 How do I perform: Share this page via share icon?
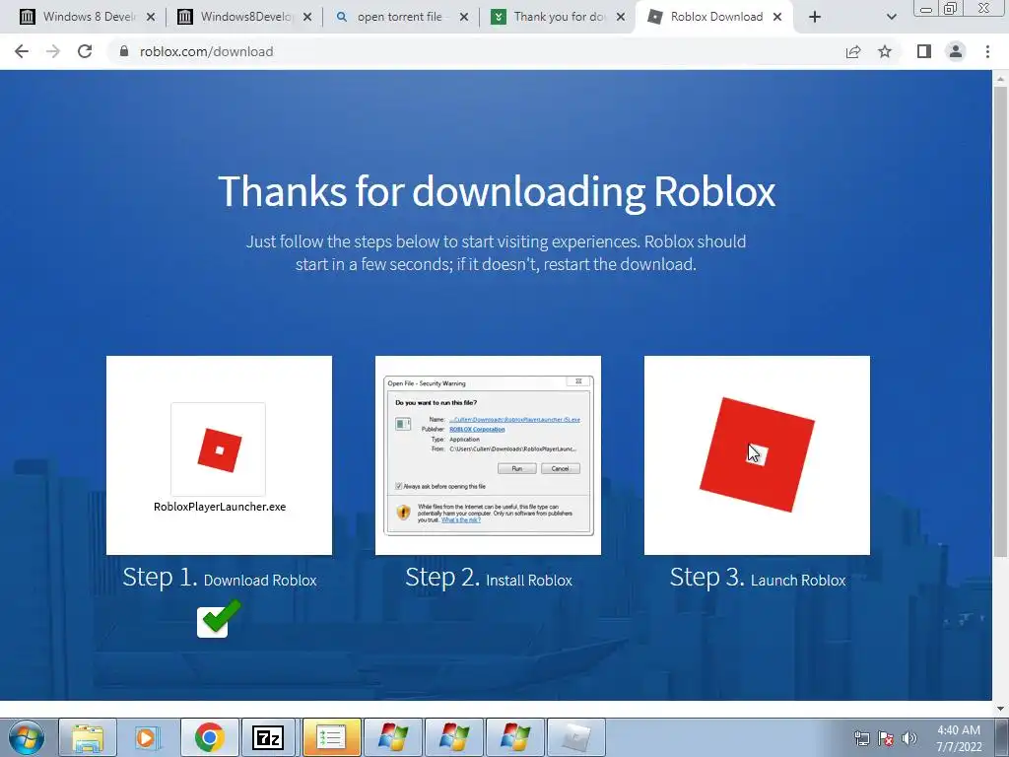[x=853, y=51]
